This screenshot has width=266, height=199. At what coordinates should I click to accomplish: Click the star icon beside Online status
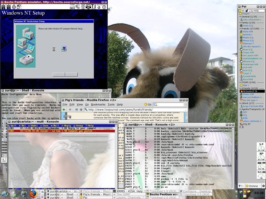pos(247,186)
